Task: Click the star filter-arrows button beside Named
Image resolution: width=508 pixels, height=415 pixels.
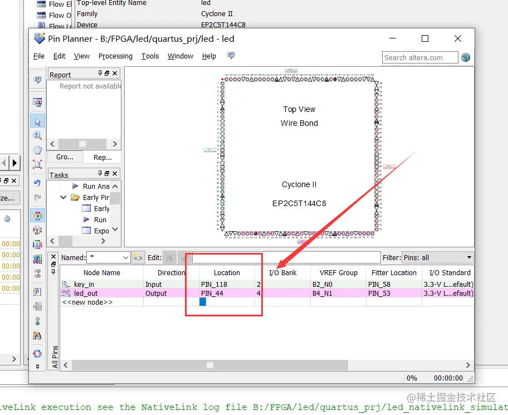Action: tap(138, 257)
